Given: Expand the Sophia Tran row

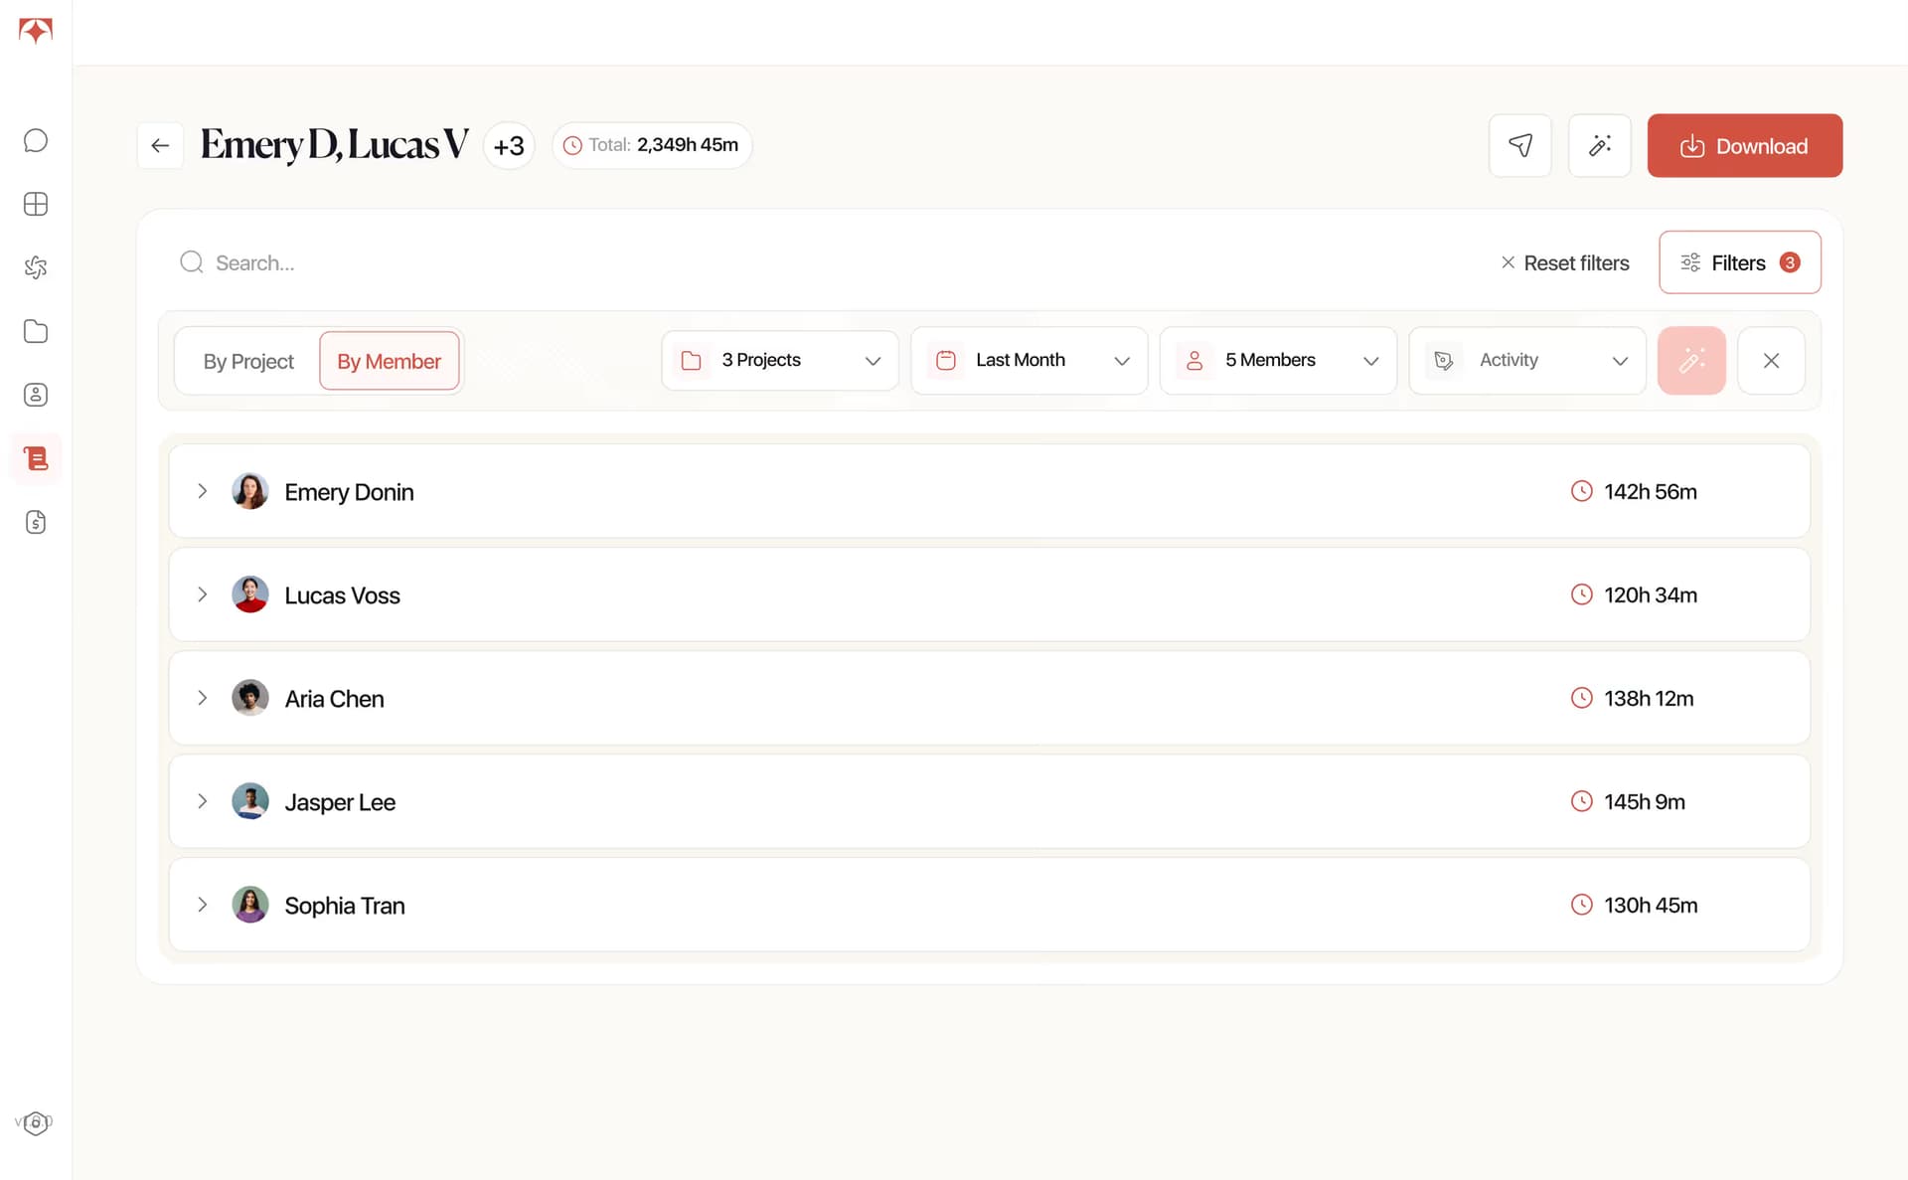Looking at the screenshot, I should (202, 905).
